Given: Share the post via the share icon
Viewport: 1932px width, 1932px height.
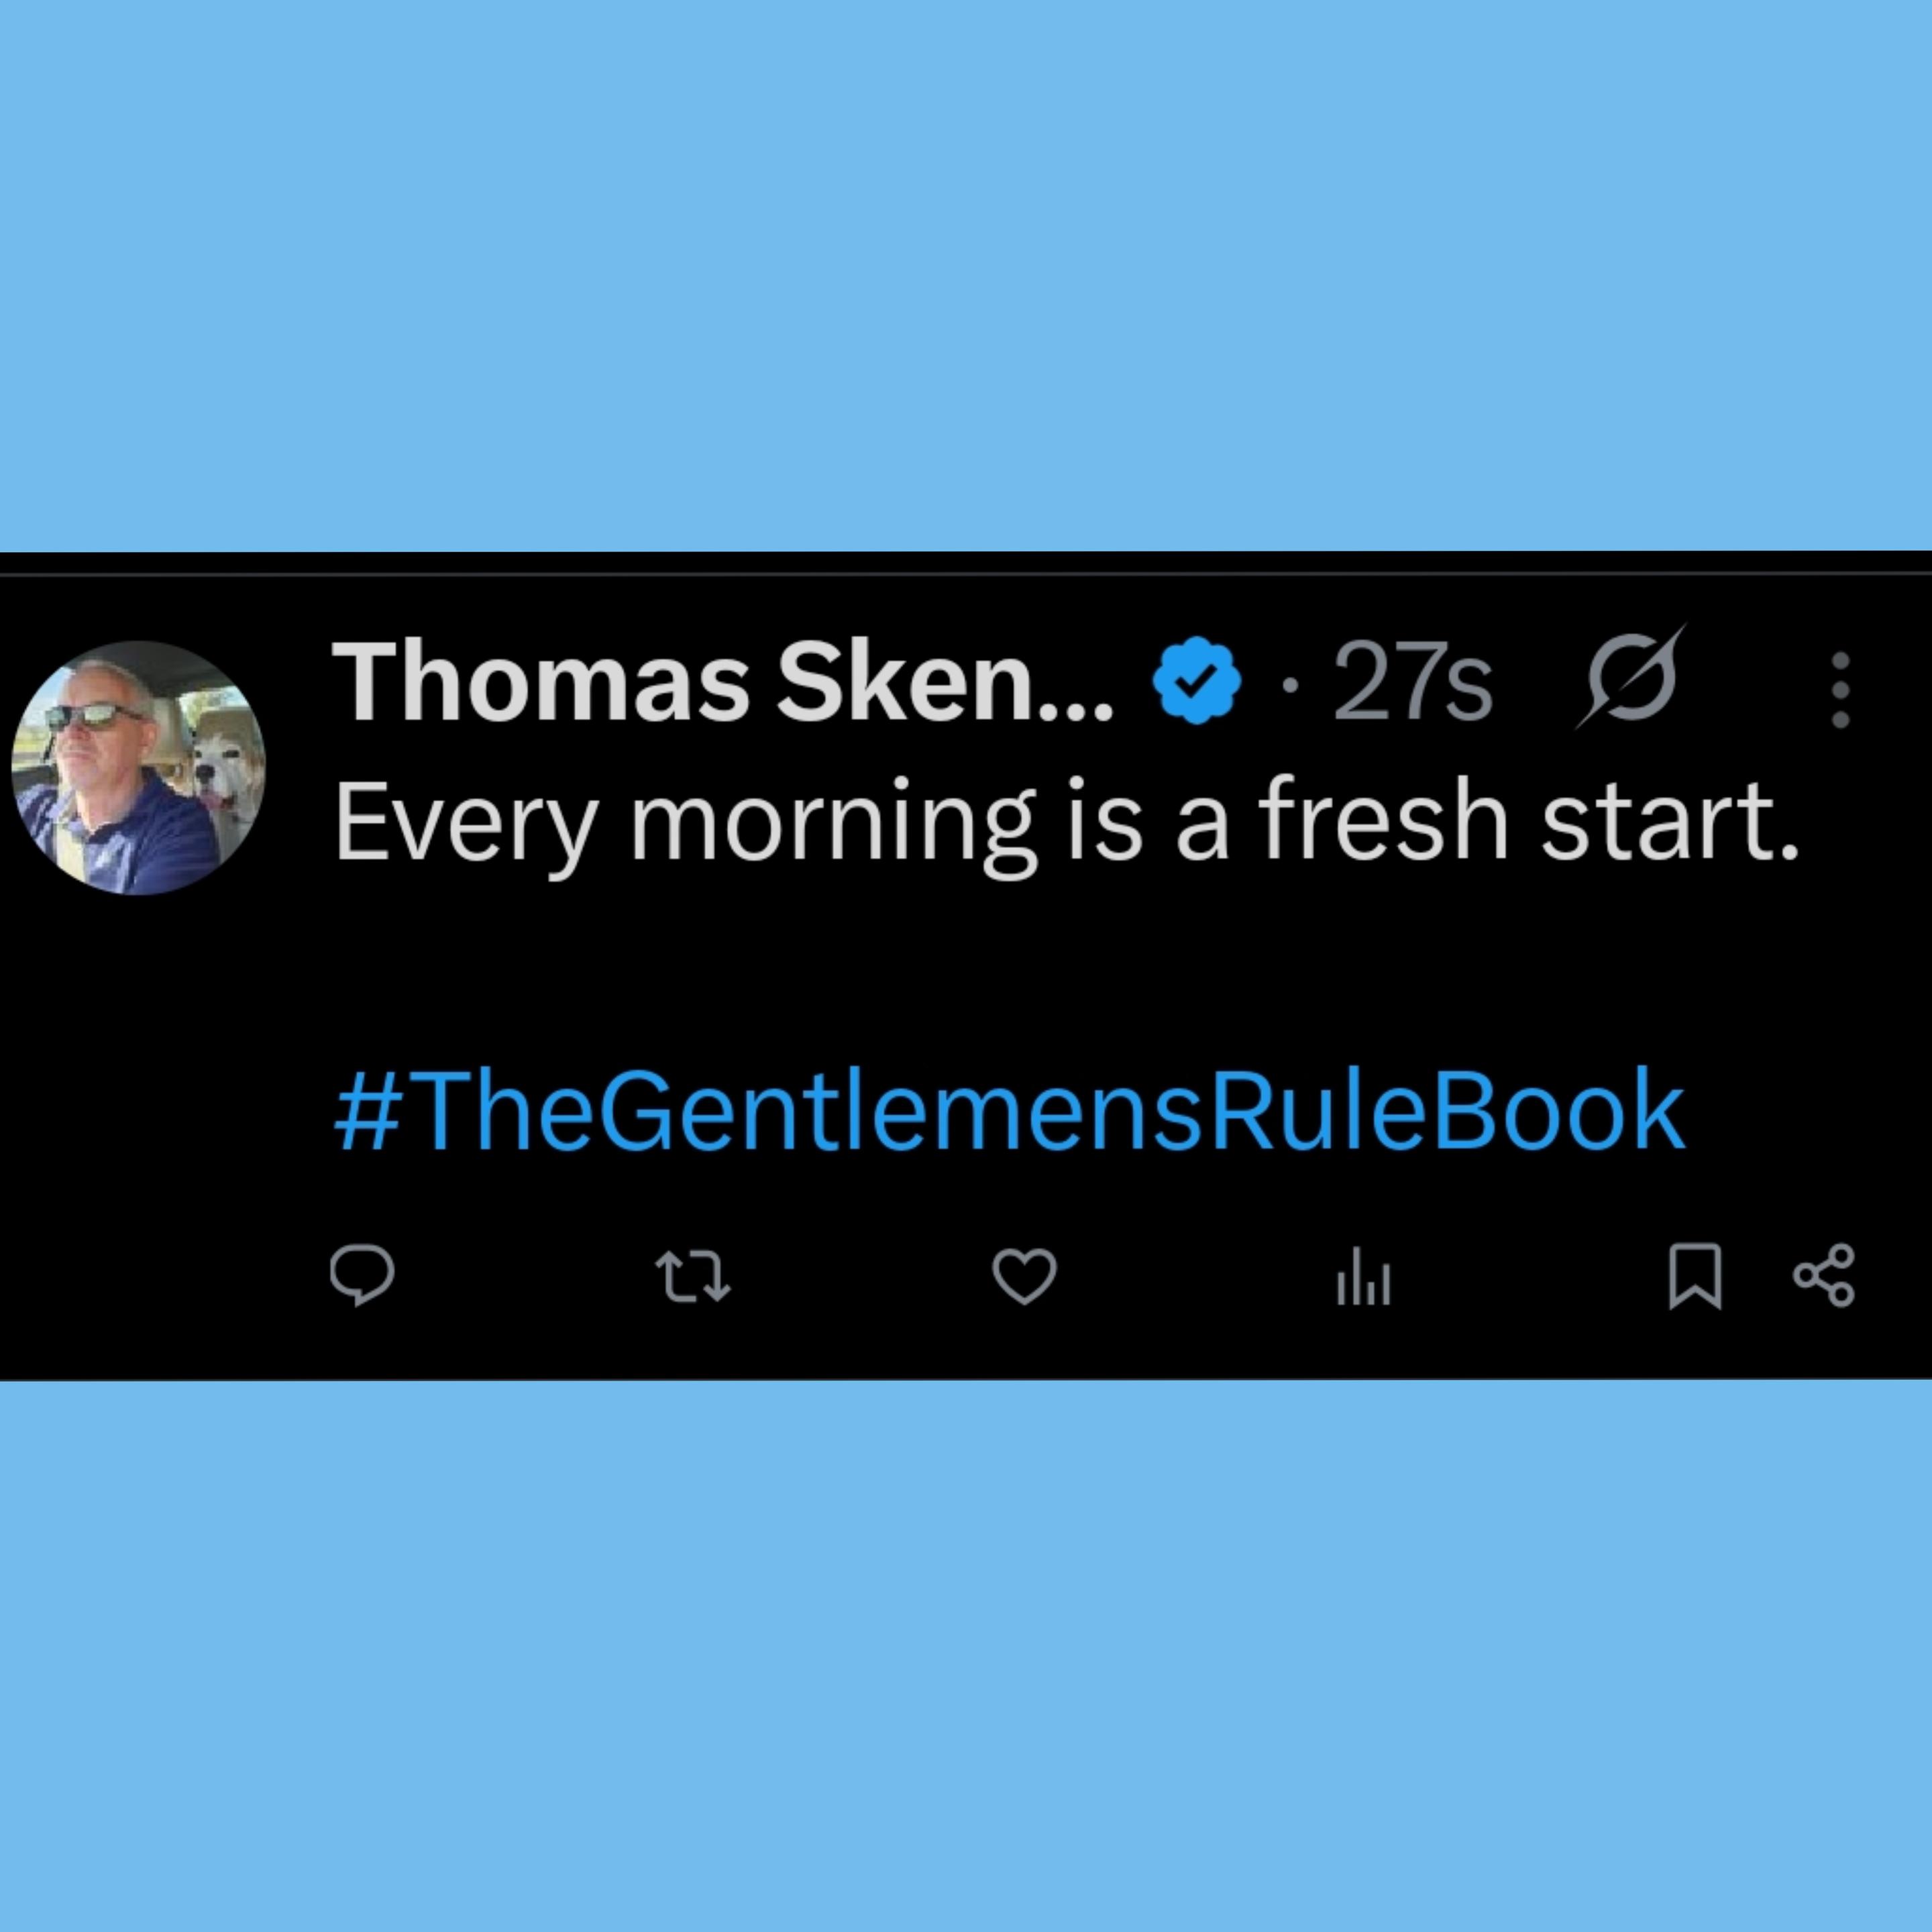Looking at the screenshot, I should (x=1824, y=1276).
